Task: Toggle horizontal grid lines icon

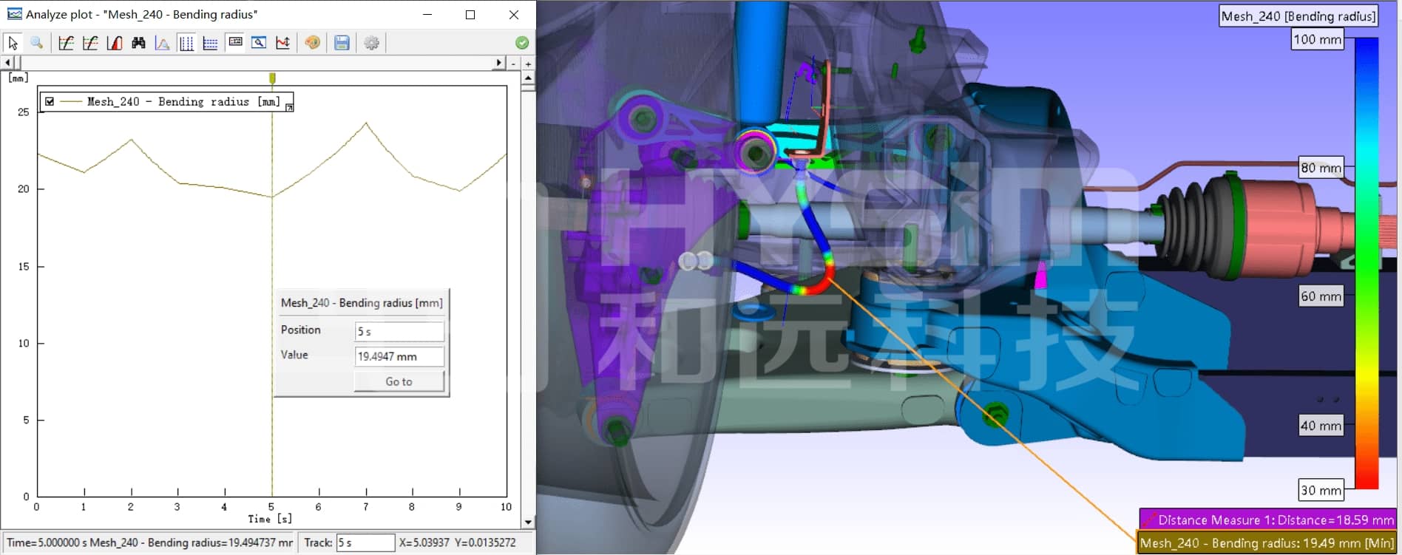Action: (210, 43)
